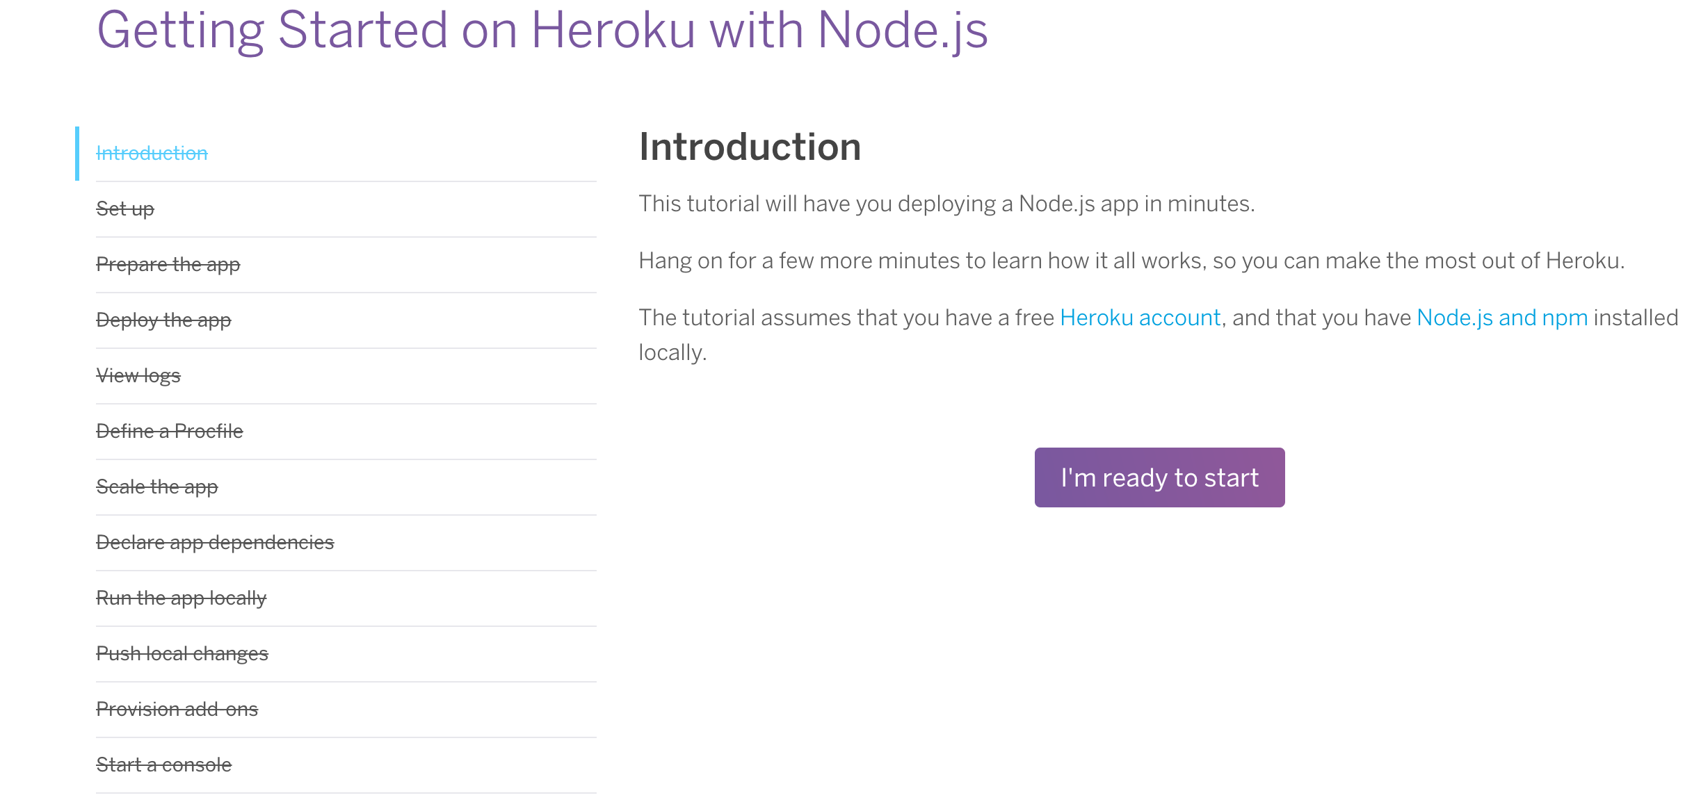Open the Provision add-ons step
Screen dimensions: 1701x809
coord(177,709)
